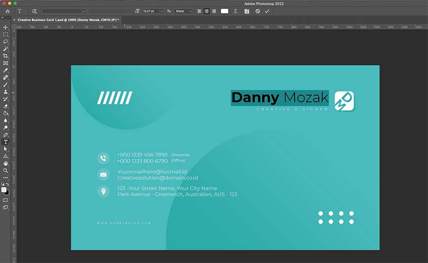The height and width of the screenshot is (263, 428).
Task: Select the Blur tool
Action: pos(6,120)
